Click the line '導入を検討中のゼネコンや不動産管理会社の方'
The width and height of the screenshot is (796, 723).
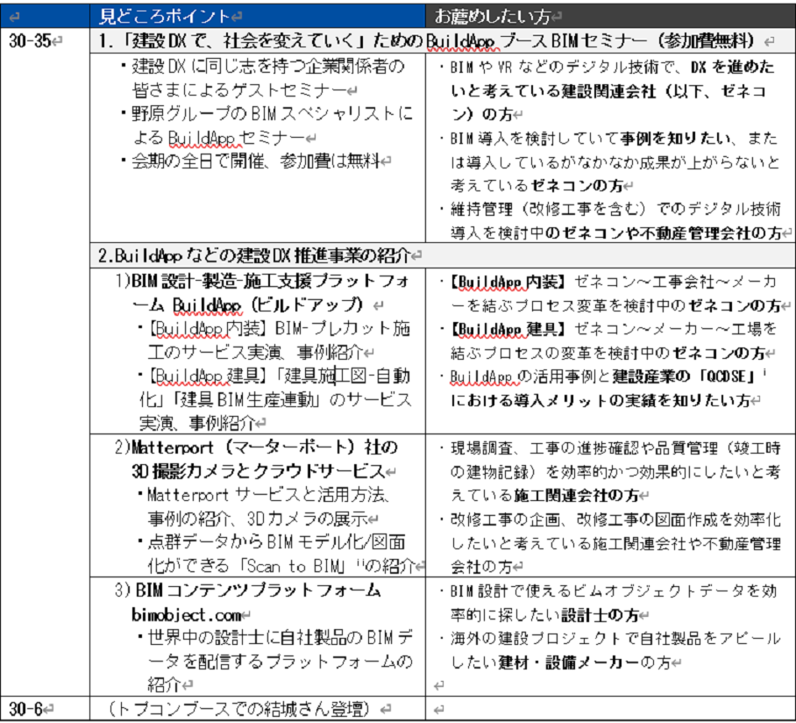pos(616,233)
